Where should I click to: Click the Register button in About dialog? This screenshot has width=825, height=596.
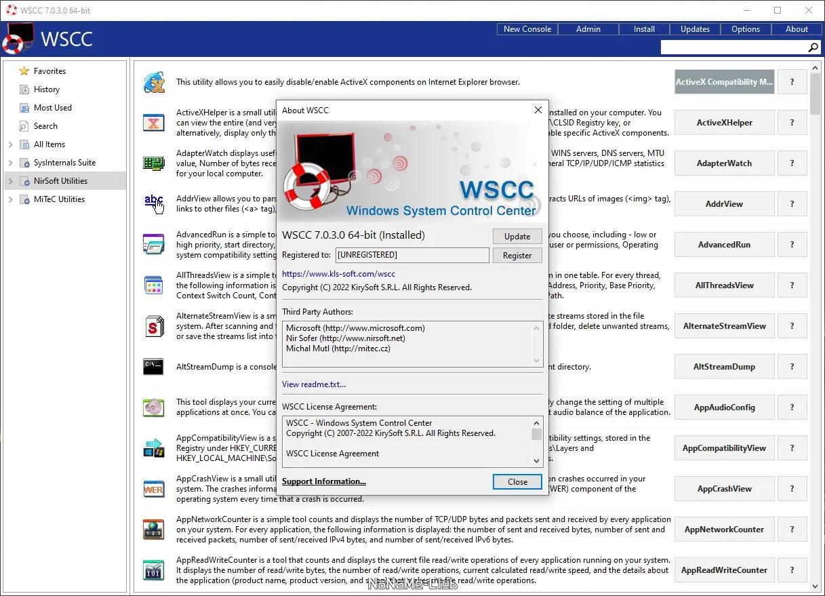coord(517,256)
